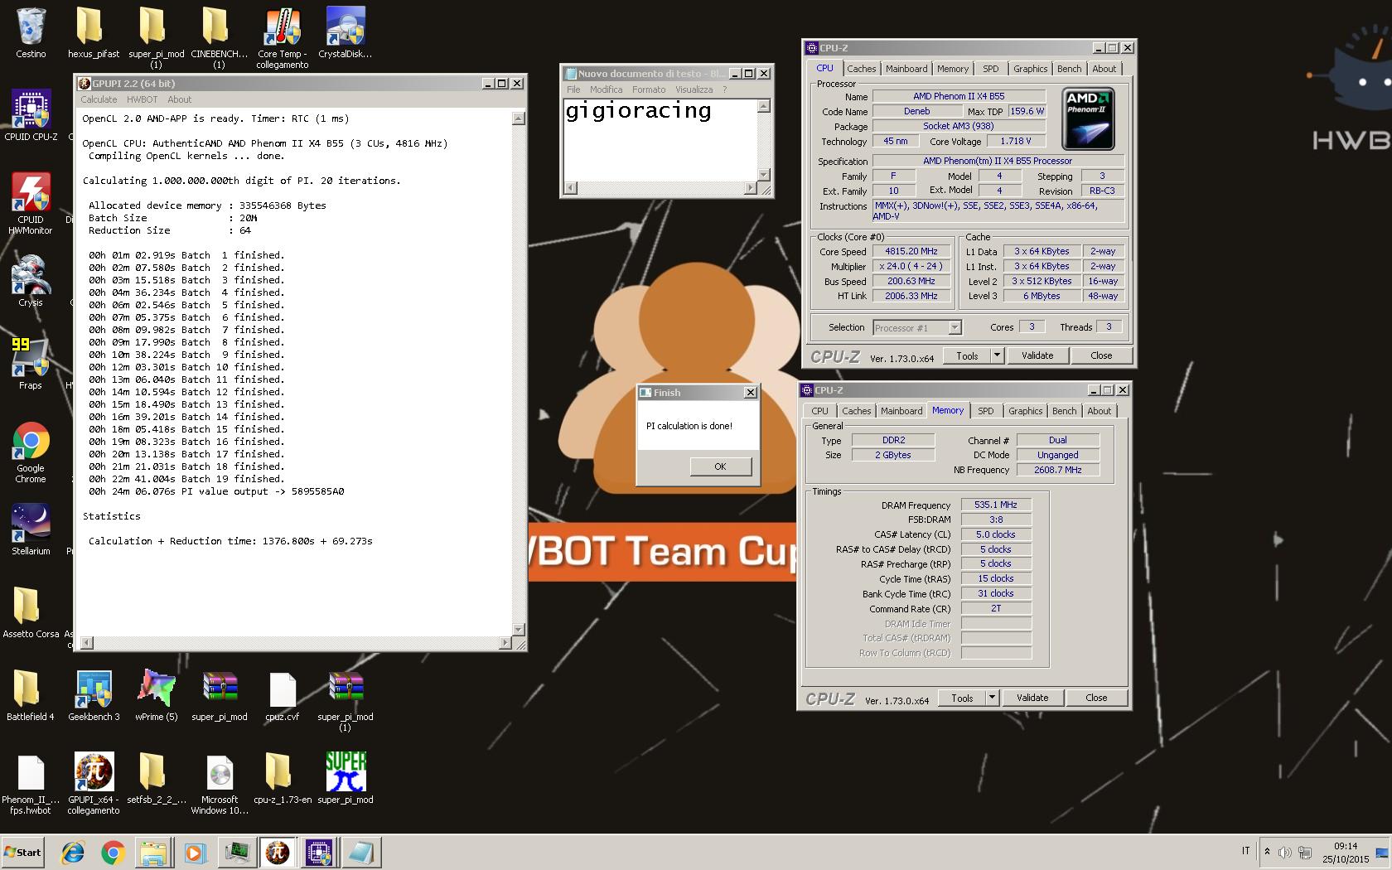Viewport: 1392px width, 870px height.
Task: Launch Stellarium desktop shortcut
Action: 31,530
